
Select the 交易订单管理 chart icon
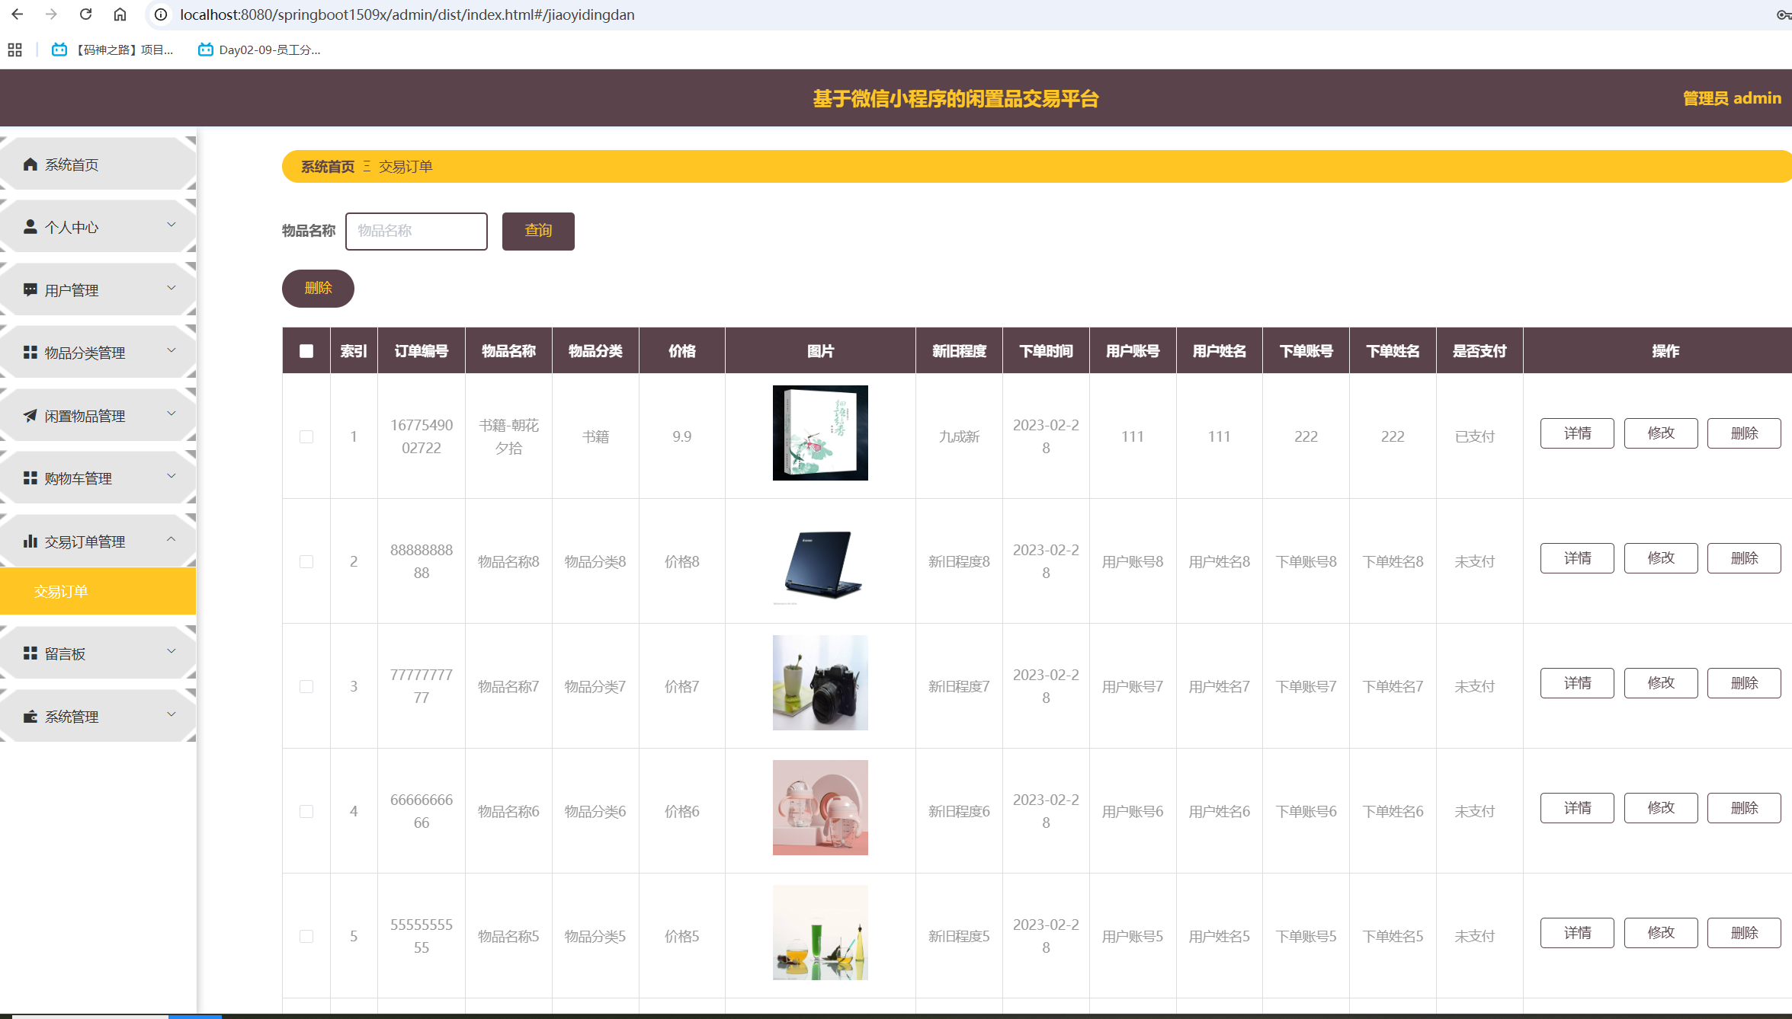[x=30, y=541]
